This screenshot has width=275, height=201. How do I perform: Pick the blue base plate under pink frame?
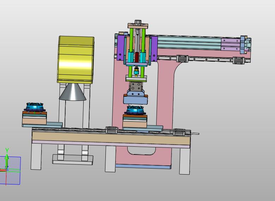[x=143, y=166]
